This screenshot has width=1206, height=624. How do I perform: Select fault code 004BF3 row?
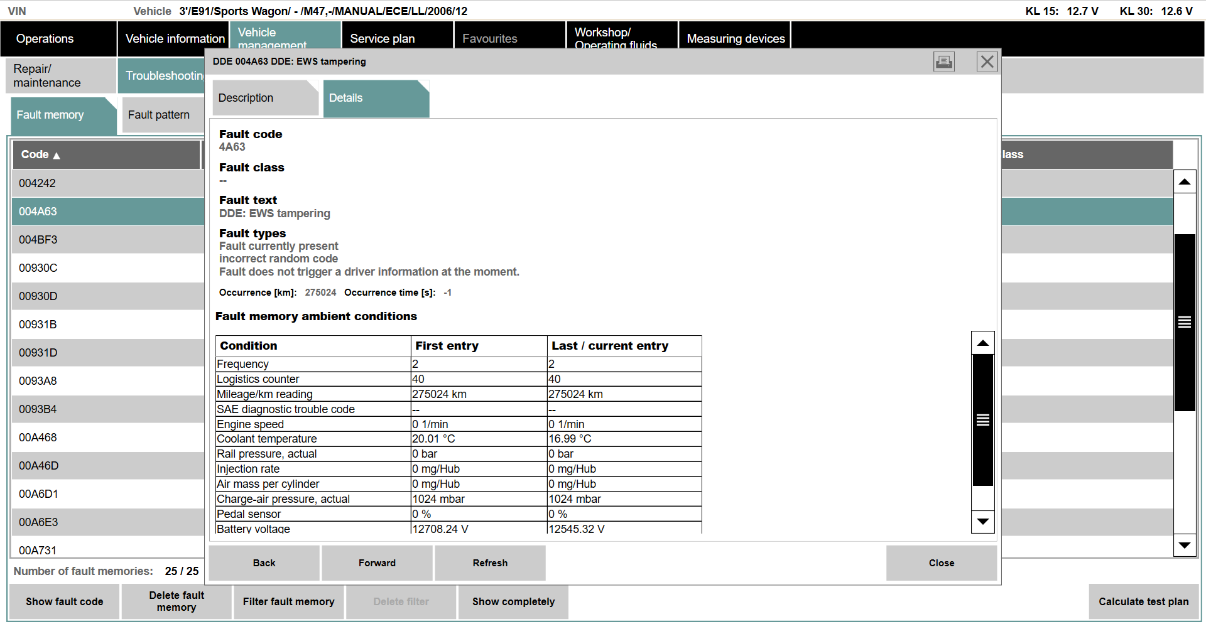tap(108, 240)
